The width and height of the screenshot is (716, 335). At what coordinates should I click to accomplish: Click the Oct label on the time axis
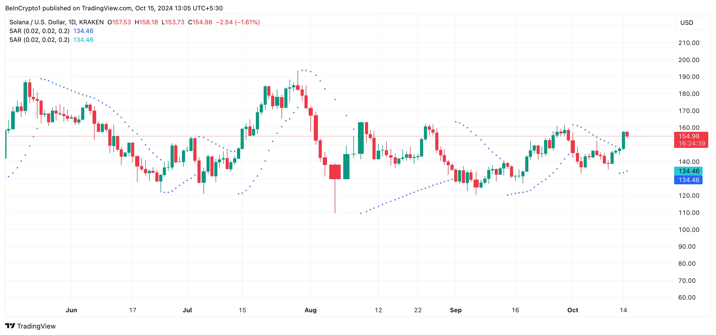[573, 310]
